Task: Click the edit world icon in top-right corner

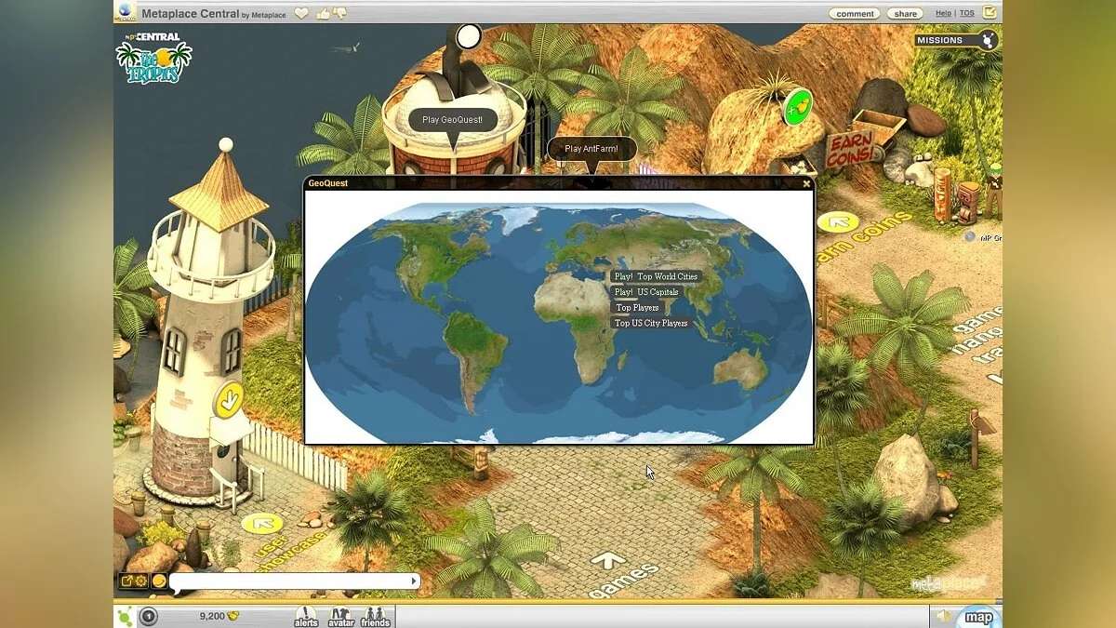Action: tap(990, 12)
